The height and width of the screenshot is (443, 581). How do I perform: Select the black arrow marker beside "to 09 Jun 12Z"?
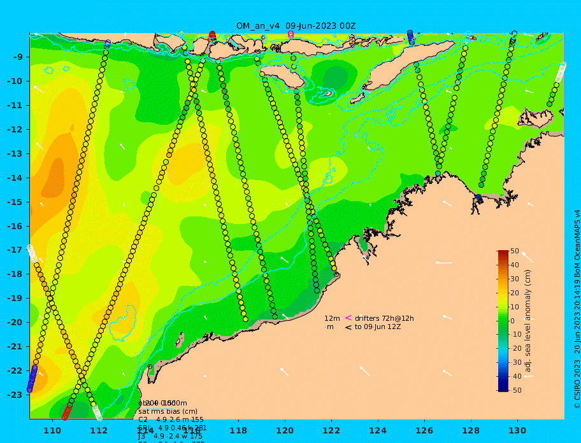pyautogui.click(x=348, y=327)
